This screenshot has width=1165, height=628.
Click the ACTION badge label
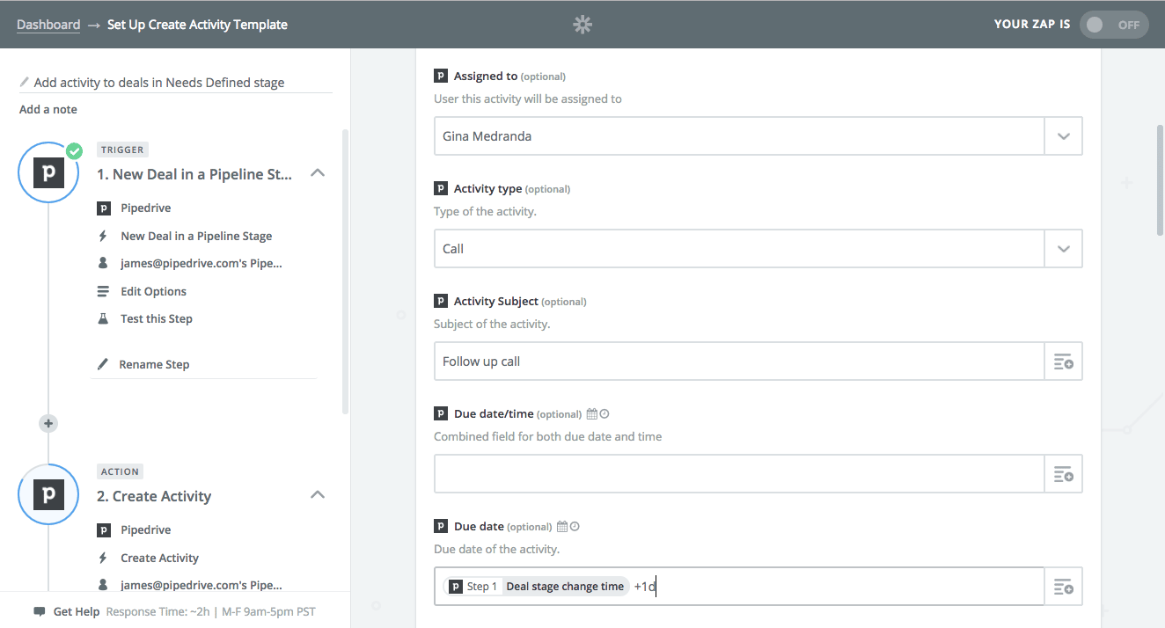(x=121, y=471)
